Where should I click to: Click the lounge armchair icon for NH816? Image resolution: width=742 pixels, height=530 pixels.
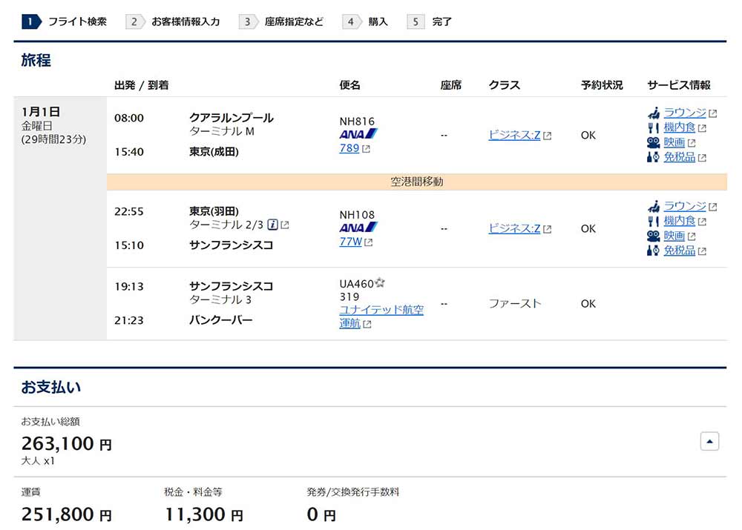(654, 113)
